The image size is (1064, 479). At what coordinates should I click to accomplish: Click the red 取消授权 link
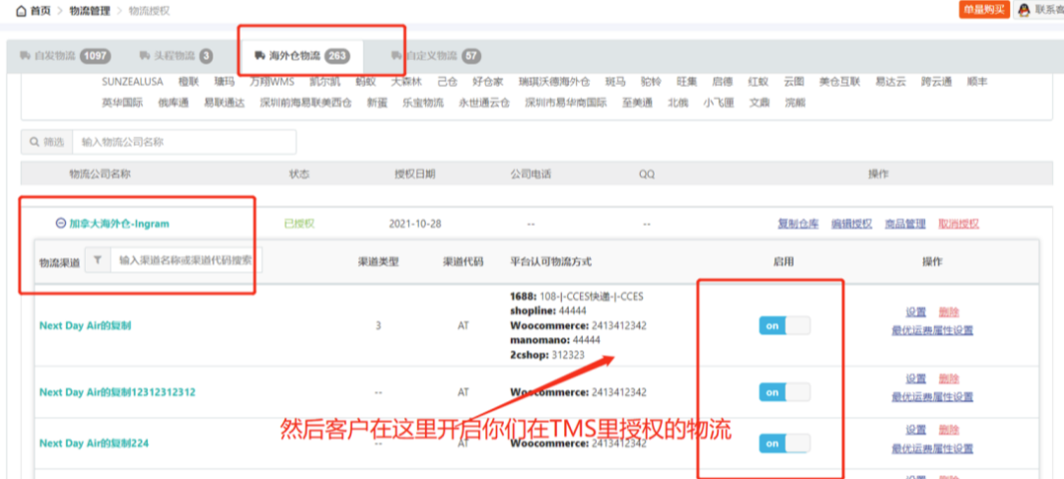[959, 224]
